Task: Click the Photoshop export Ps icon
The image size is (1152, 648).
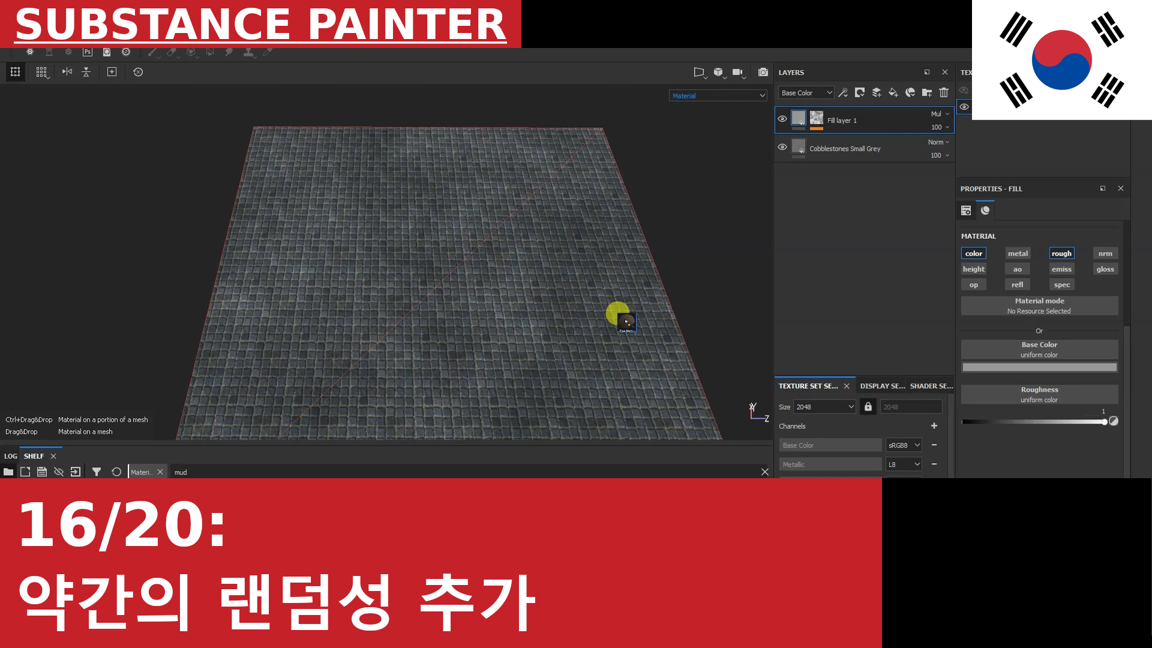Action: (x=88, y=52)
